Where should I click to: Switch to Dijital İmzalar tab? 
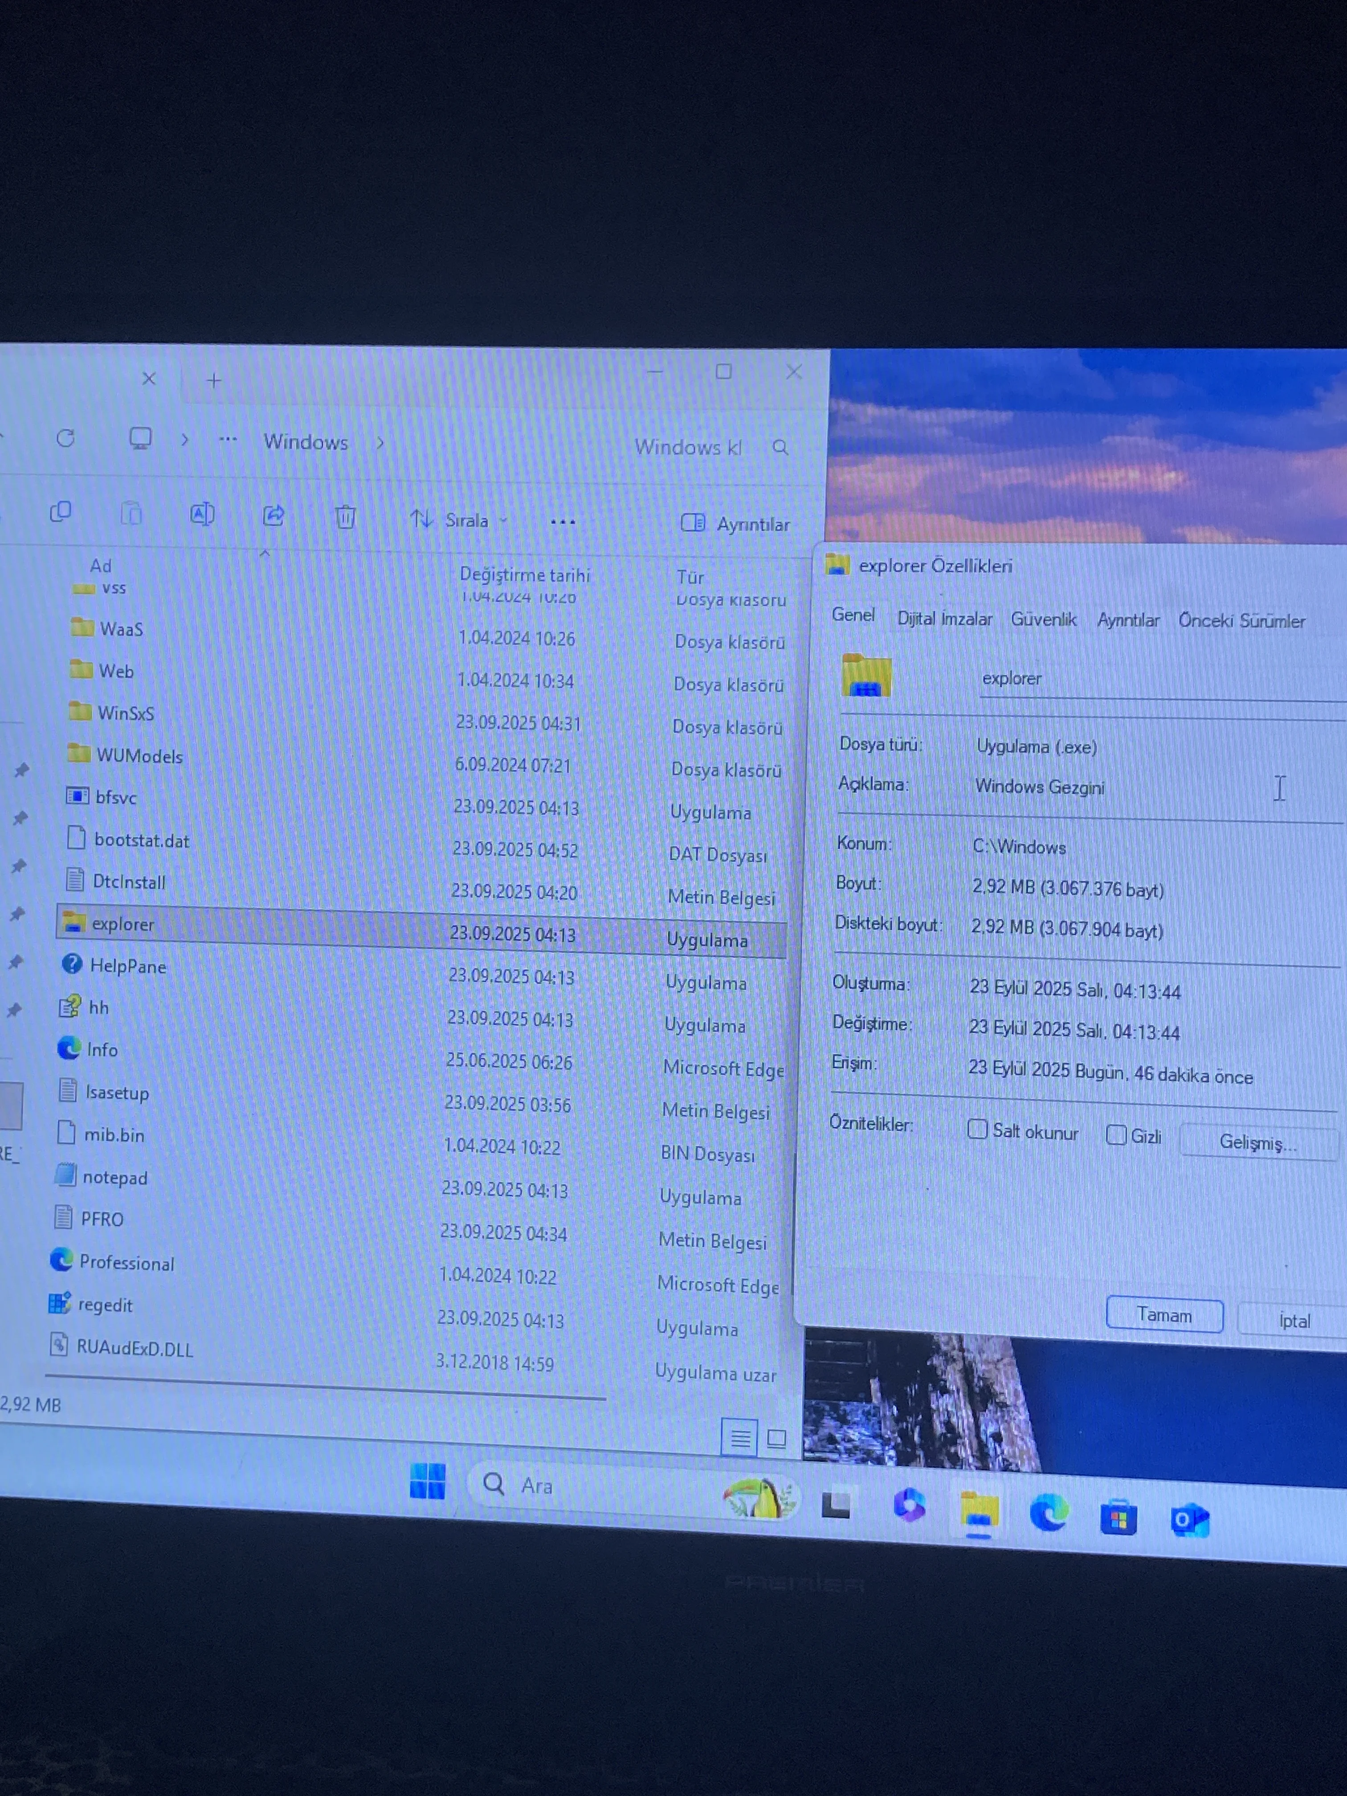(944, 619)
